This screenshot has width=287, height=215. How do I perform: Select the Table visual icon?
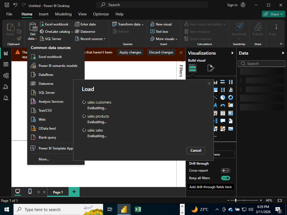[223, 113]
